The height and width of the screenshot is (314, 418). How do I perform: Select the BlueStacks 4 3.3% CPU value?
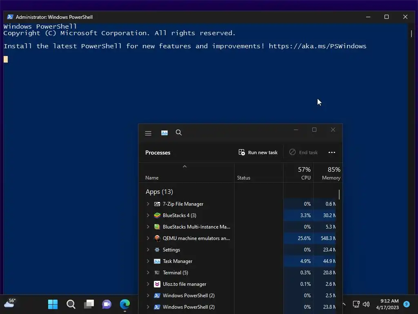coord(305,215)
